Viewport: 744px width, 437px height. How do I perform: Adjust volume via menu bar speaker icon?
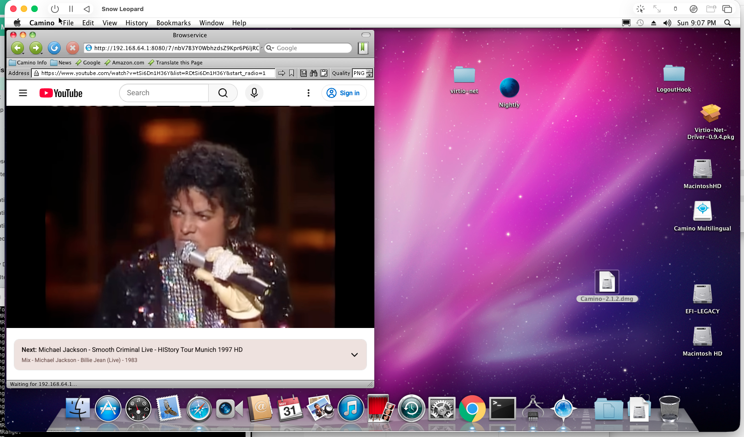click(667, 23)
